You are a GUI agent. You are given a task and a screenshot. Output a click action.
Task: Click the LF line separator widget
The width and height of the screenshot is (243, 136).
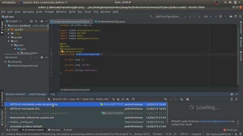point(175,134)
